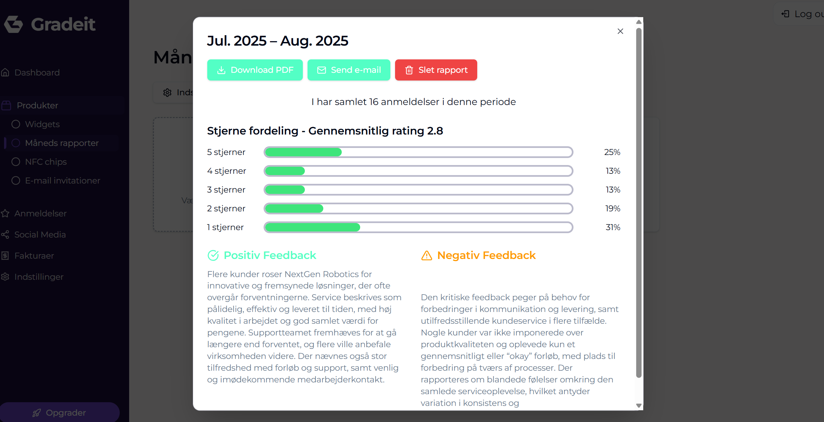This screenshot has width=824, height=422.
Task: Click the Gradeit logo icon
Action: pyautogui.click(x=13, y=24)
